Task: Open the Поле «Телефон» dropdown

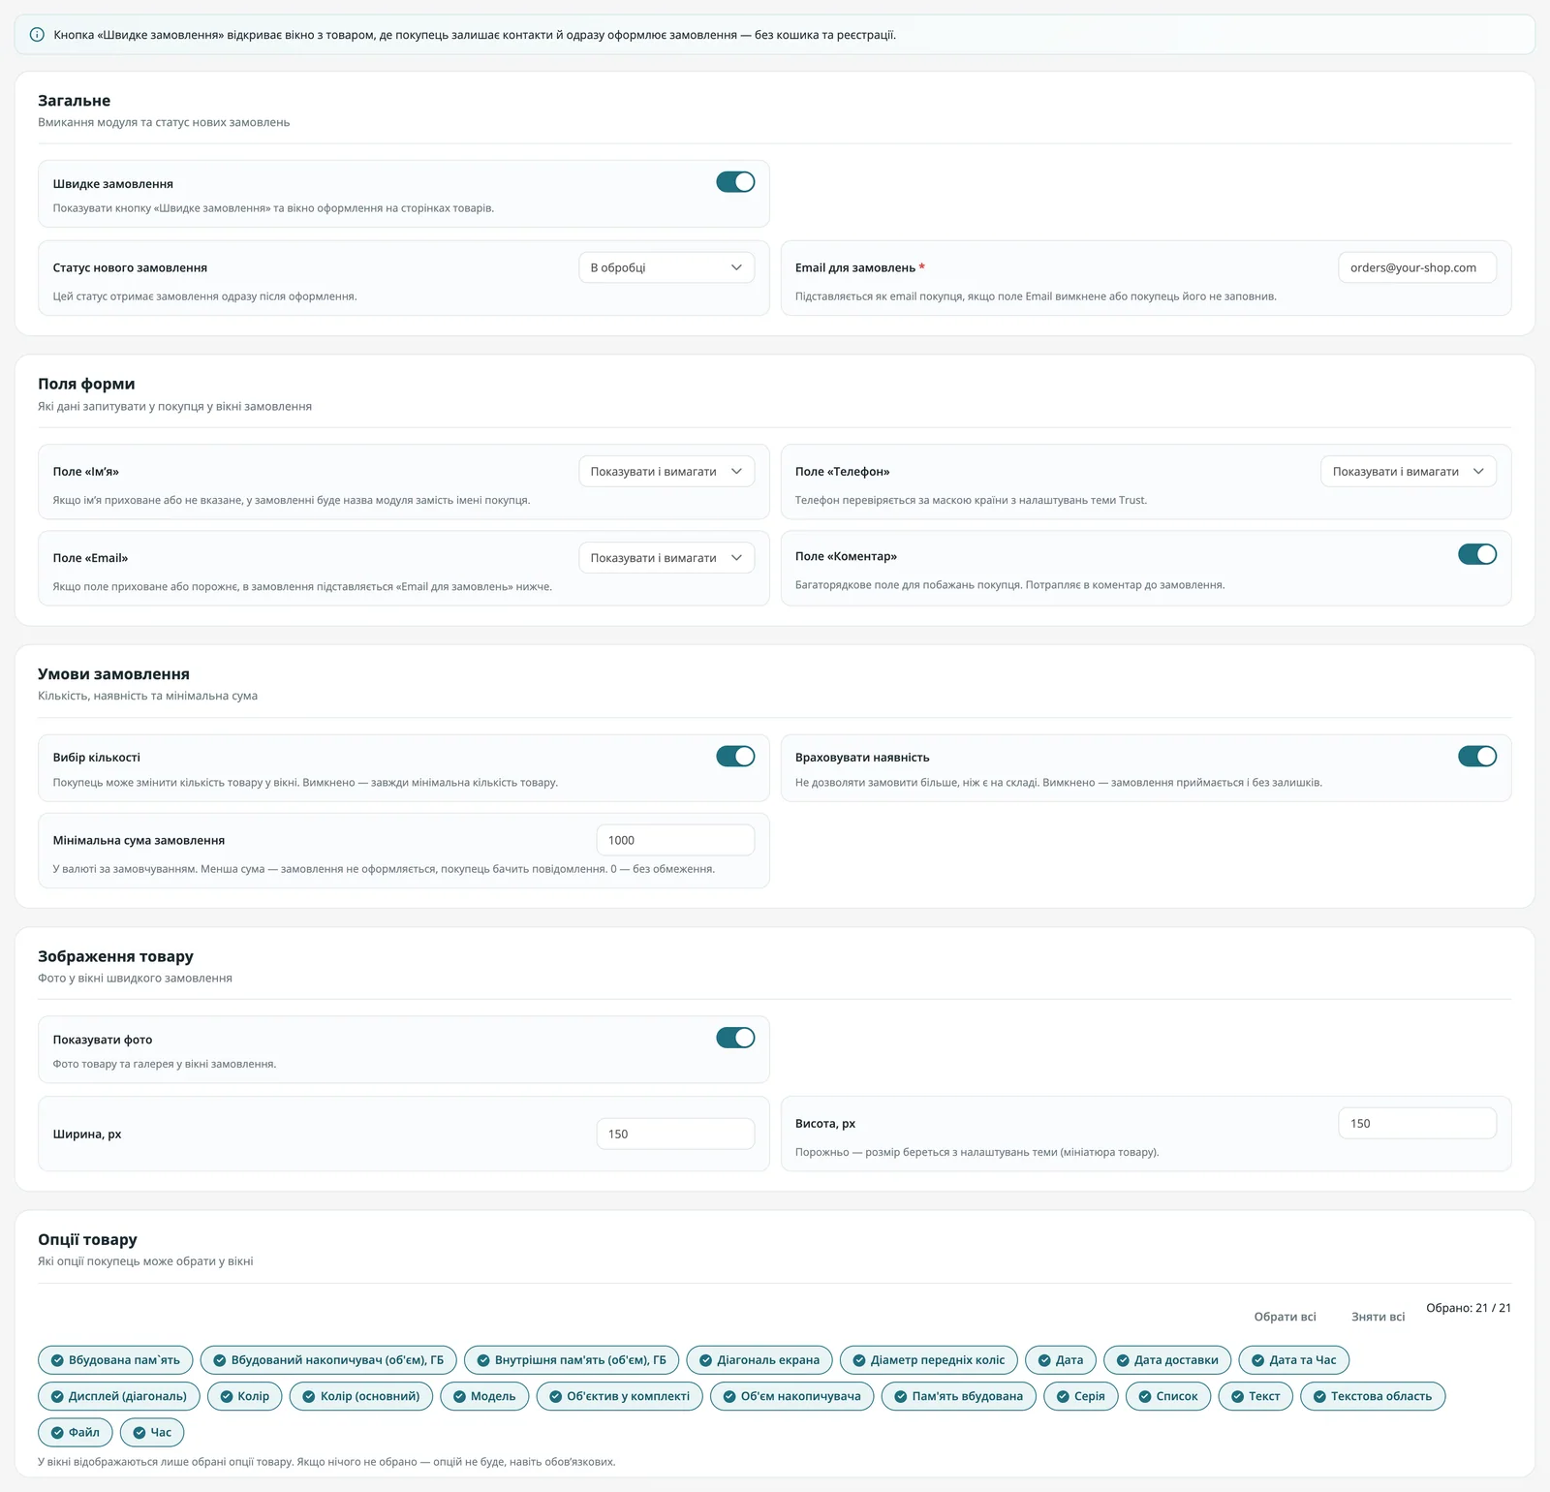Action: coord(1409,472)
